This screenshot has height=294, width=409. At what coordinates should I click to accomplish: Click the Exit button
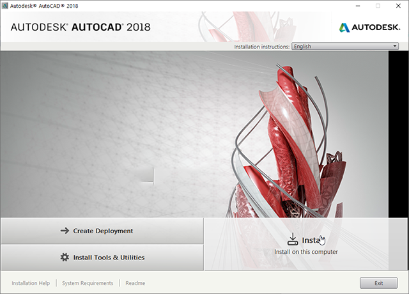tap(378, 283)
